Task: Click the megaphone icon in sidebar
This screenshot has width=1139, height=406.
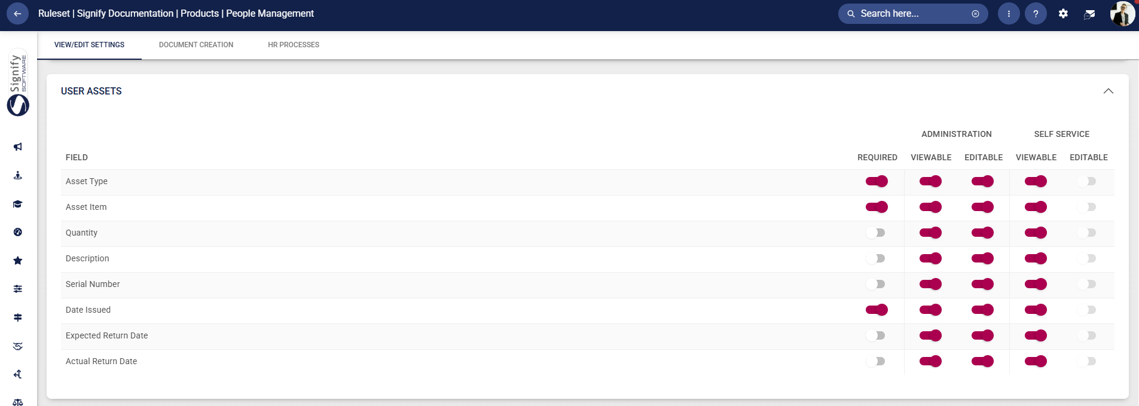Action: [x=18, y=147]
